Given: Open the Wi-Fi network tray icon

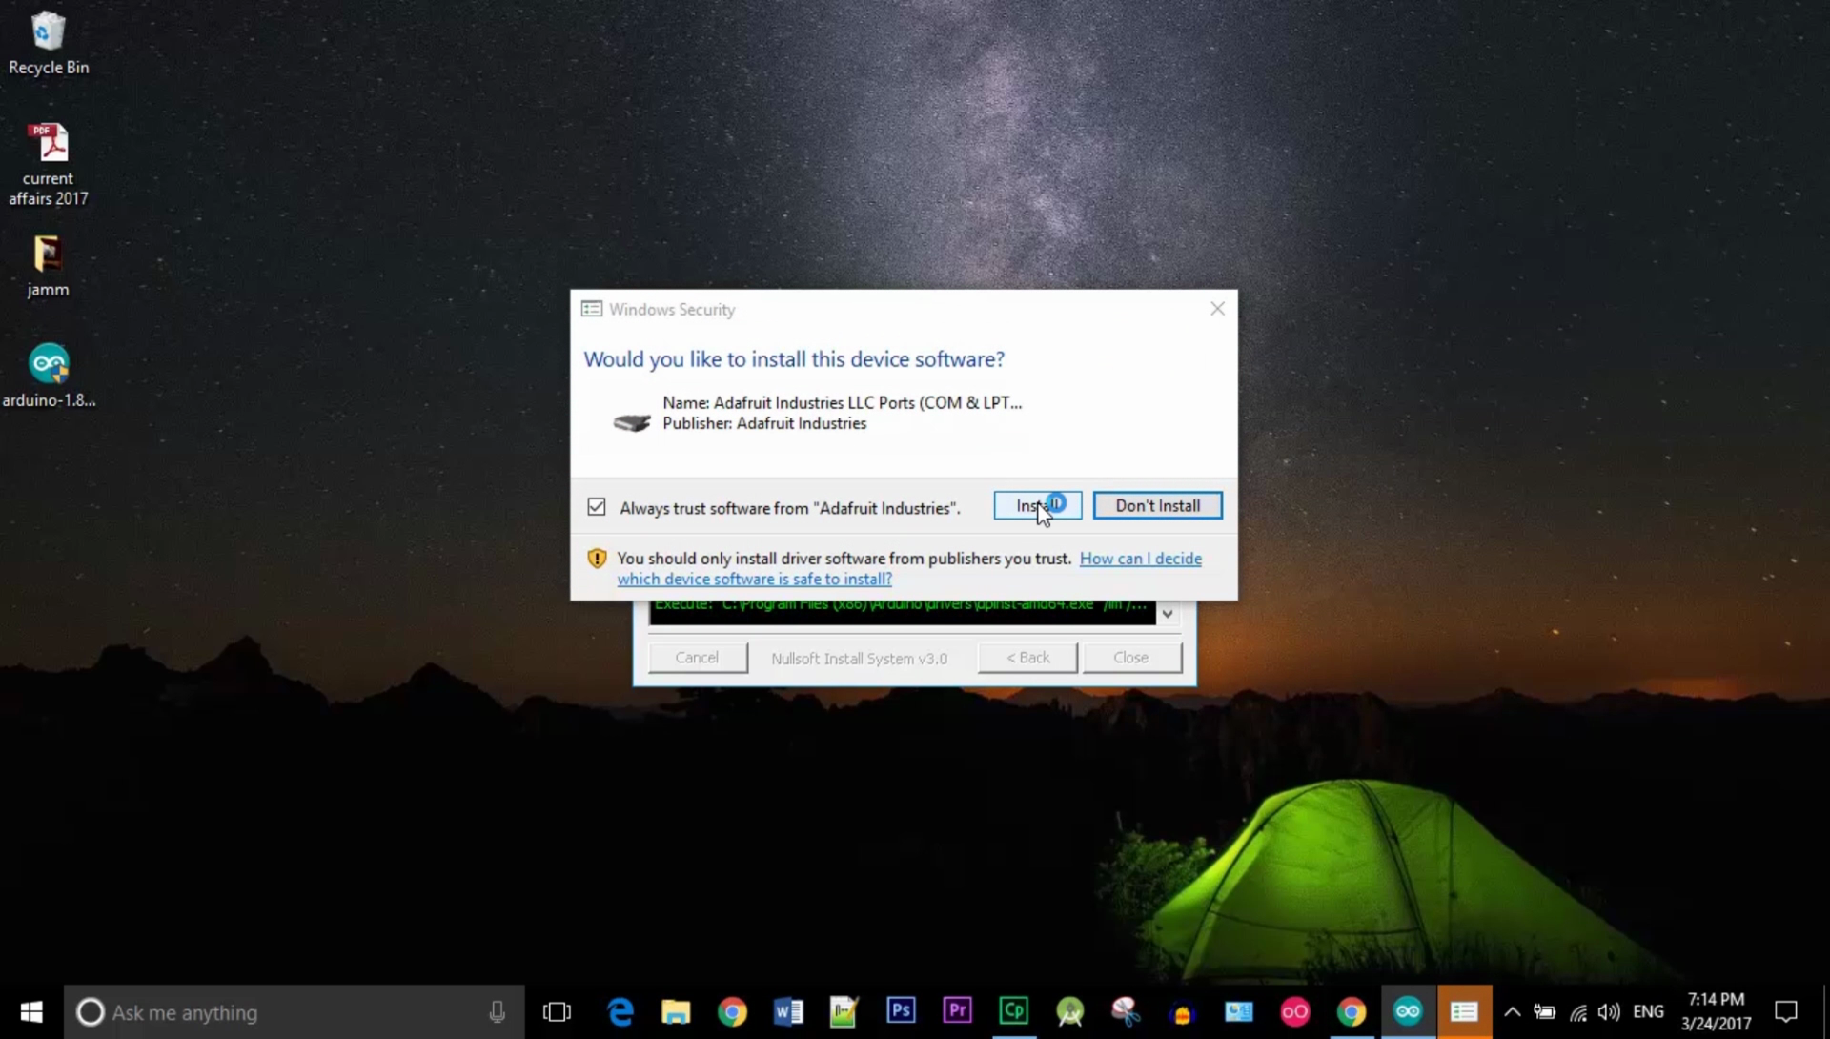Looking at the screenshot, I should click(1578, 1012).
